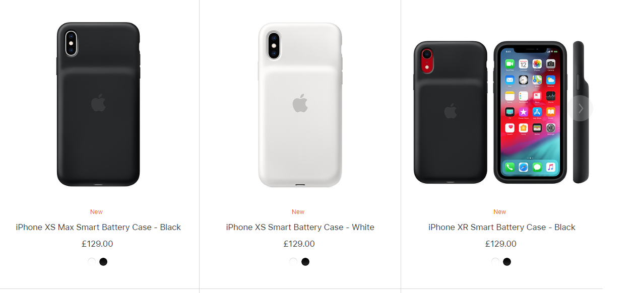Open iPhone XR Smart Battery Case - Black

click(502, 227)
